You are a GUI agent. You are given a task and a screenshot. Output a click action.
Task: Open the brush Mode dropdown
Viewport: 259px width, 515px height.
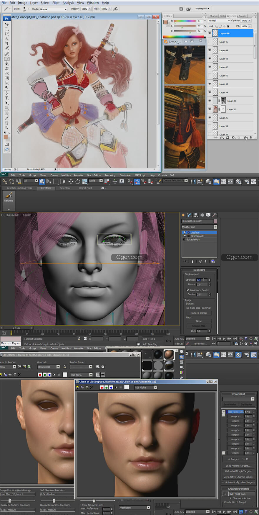pyautogui.click(x=53, y=9)
